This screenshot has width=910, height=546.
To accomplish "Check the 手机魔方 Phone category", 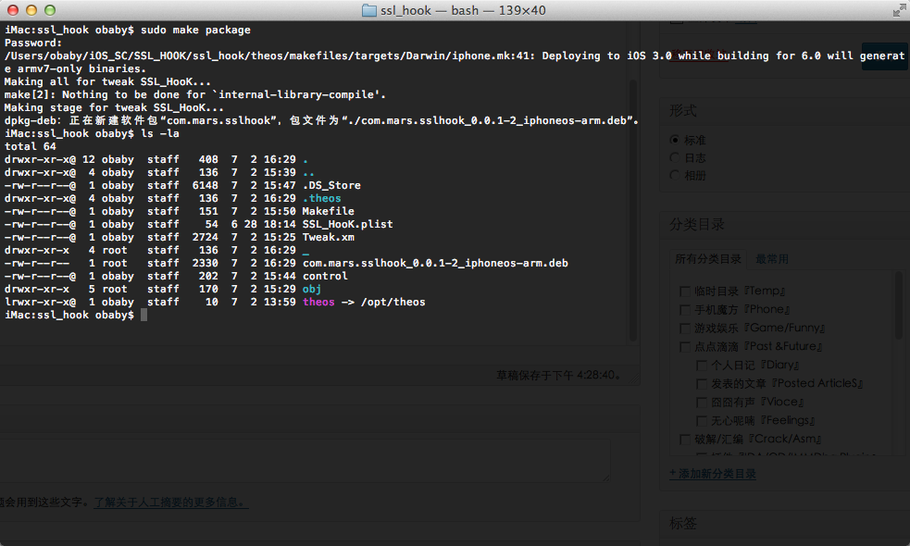I will pyautogui.click(x=685, y=310).
